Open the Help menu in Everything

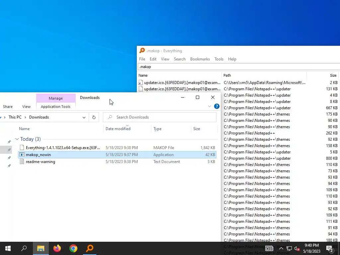[232, 59]
